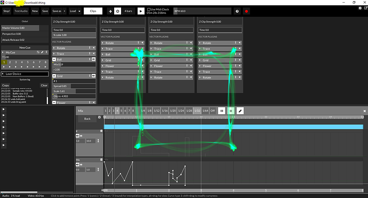This screenshot has height=198, width=368.
Task: Mute the Ball plugin speaker toggle
Action: [93, 59]
